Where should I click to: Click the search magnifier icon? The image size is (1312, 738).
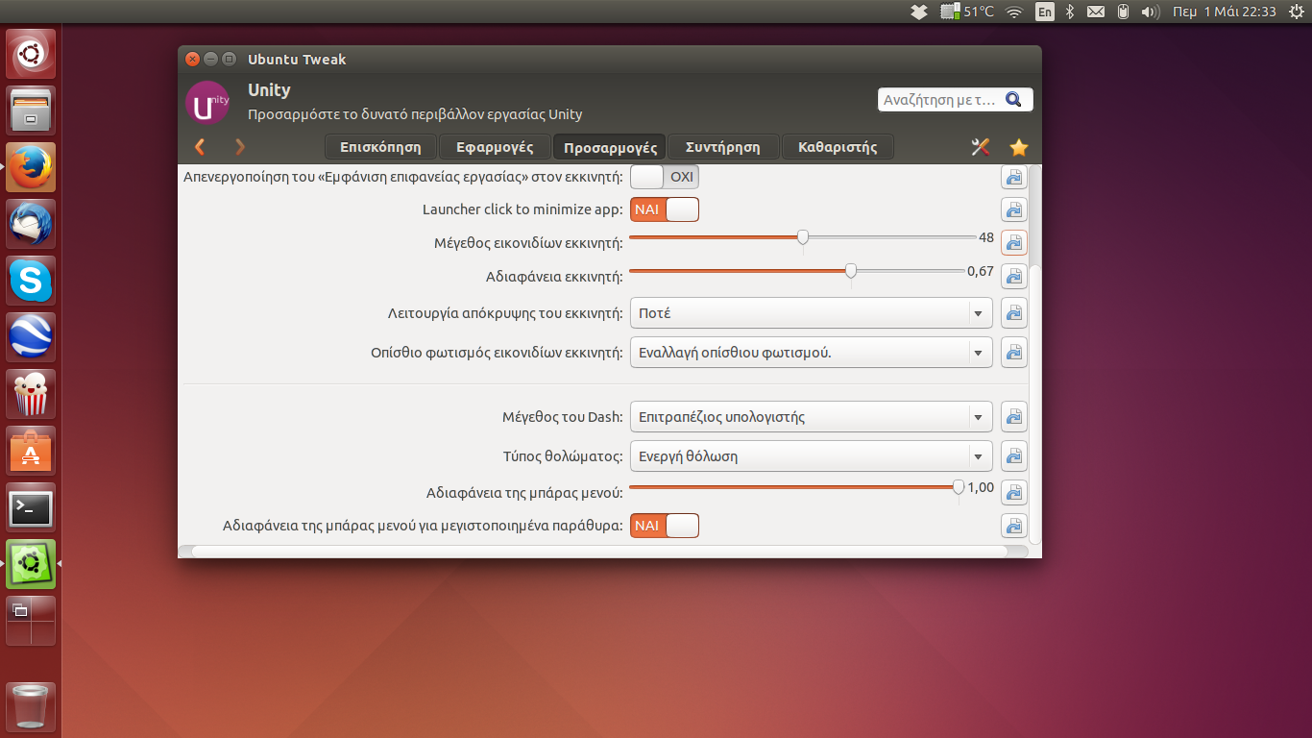click(1013, 99)
